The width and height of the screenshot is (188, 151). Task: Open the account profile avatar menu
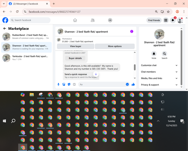(180, 20)
